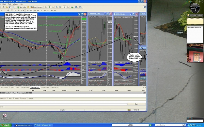Switch timeframe to MN
Screen dimensions: 204x127
pyautogui.click(x=55, y=10)
